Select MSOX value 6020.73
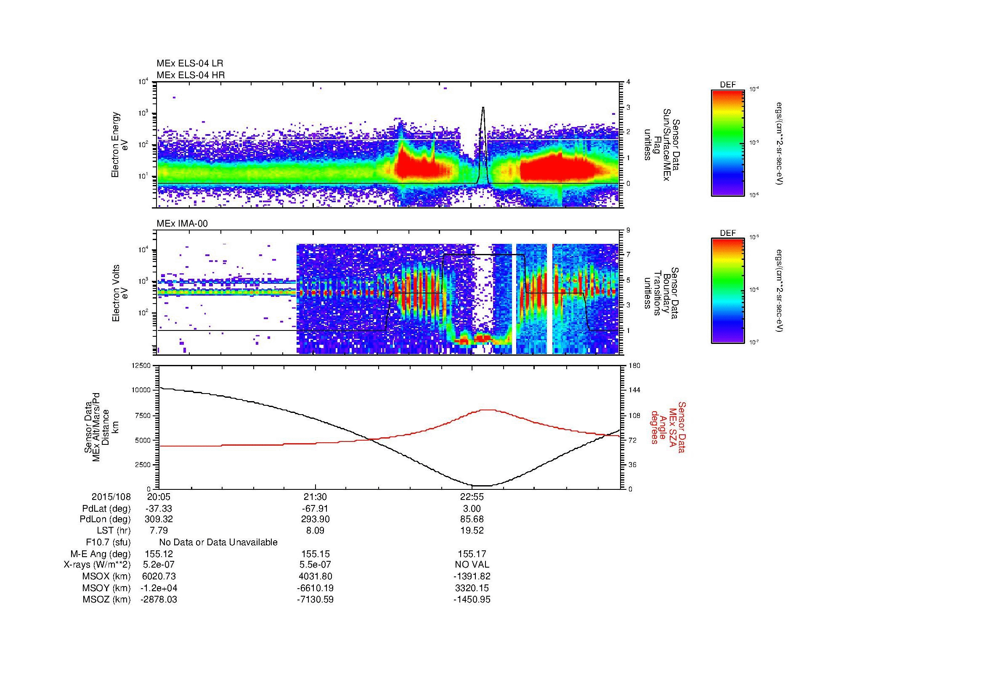The height and width of the screenshot is (695, 984). (x=159, y=576)
